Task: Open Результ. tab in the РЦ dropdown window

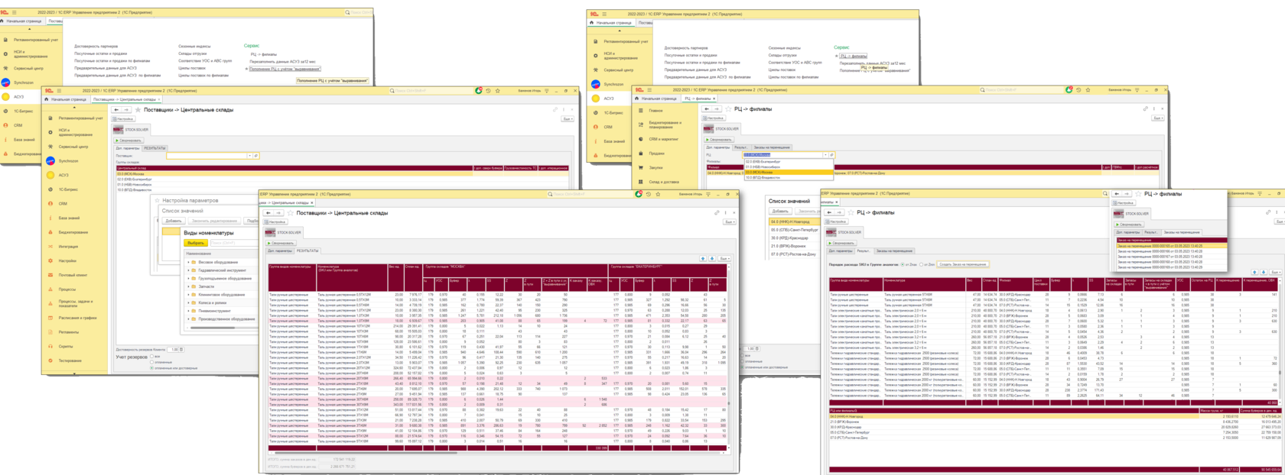Action: (740, 147)
